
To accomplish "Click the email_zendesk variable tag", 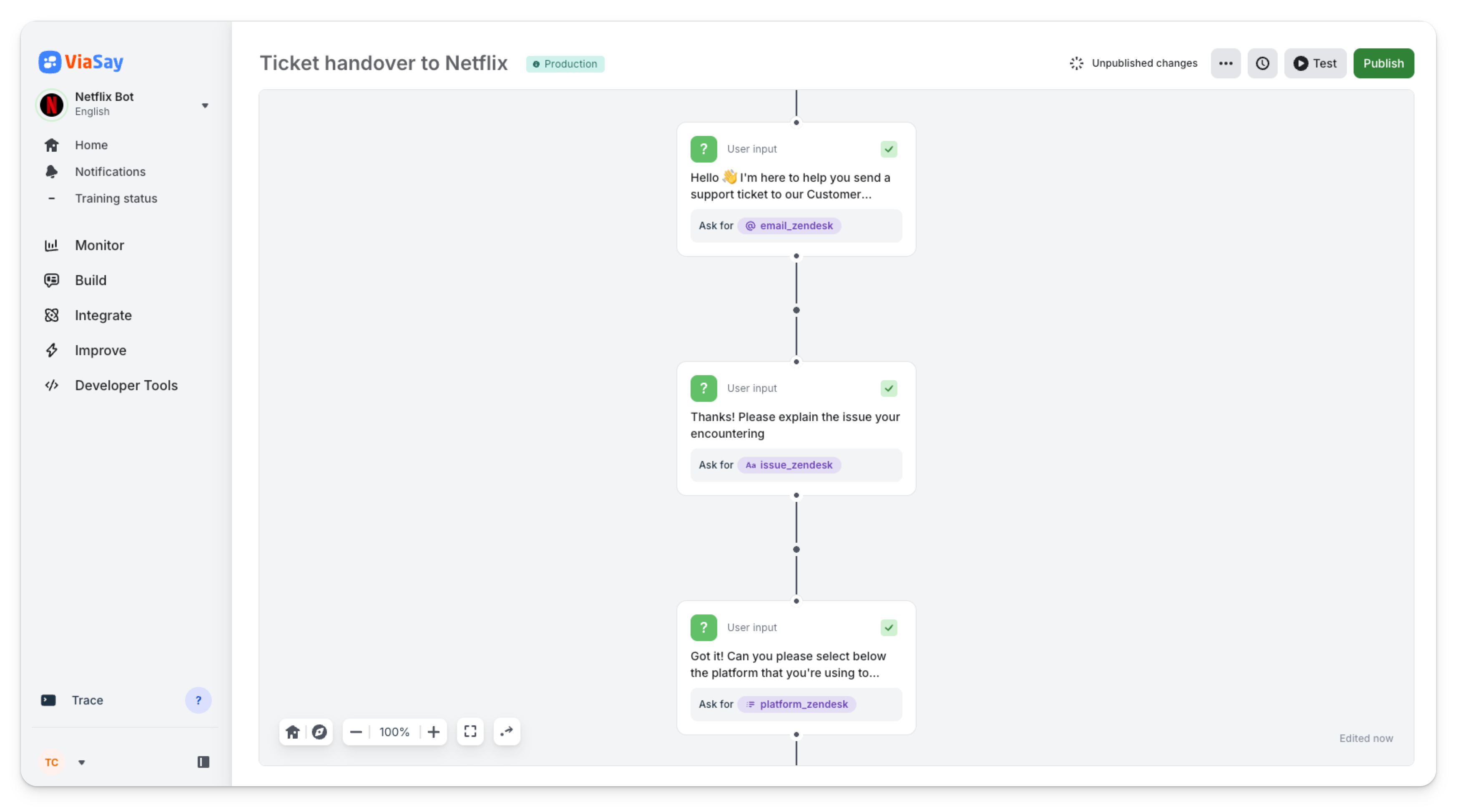I will (789, 226).
